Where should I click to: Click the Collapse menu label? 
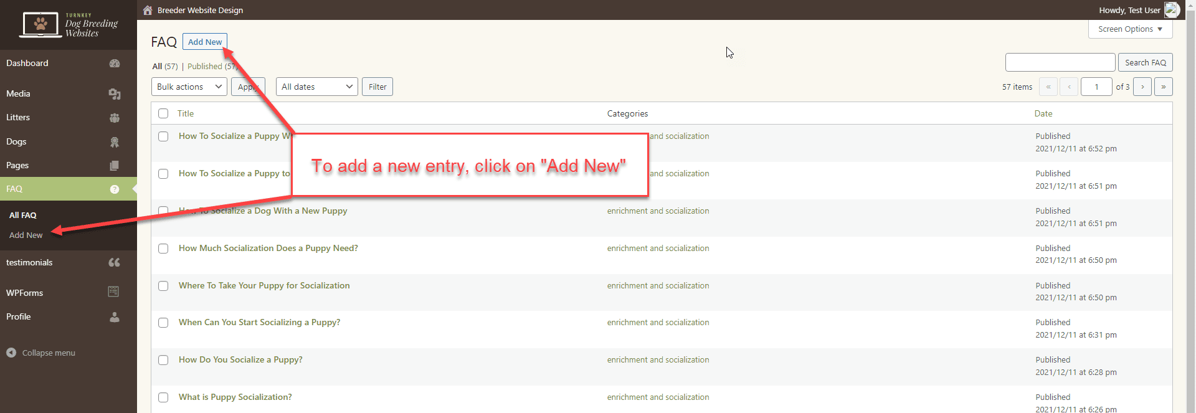49,353
